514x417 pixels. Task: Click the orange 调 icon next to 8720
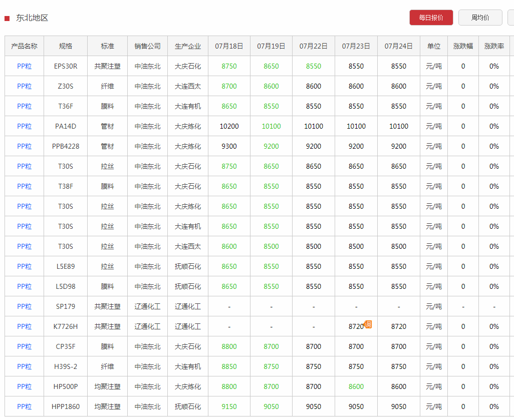tap(368, 324)
